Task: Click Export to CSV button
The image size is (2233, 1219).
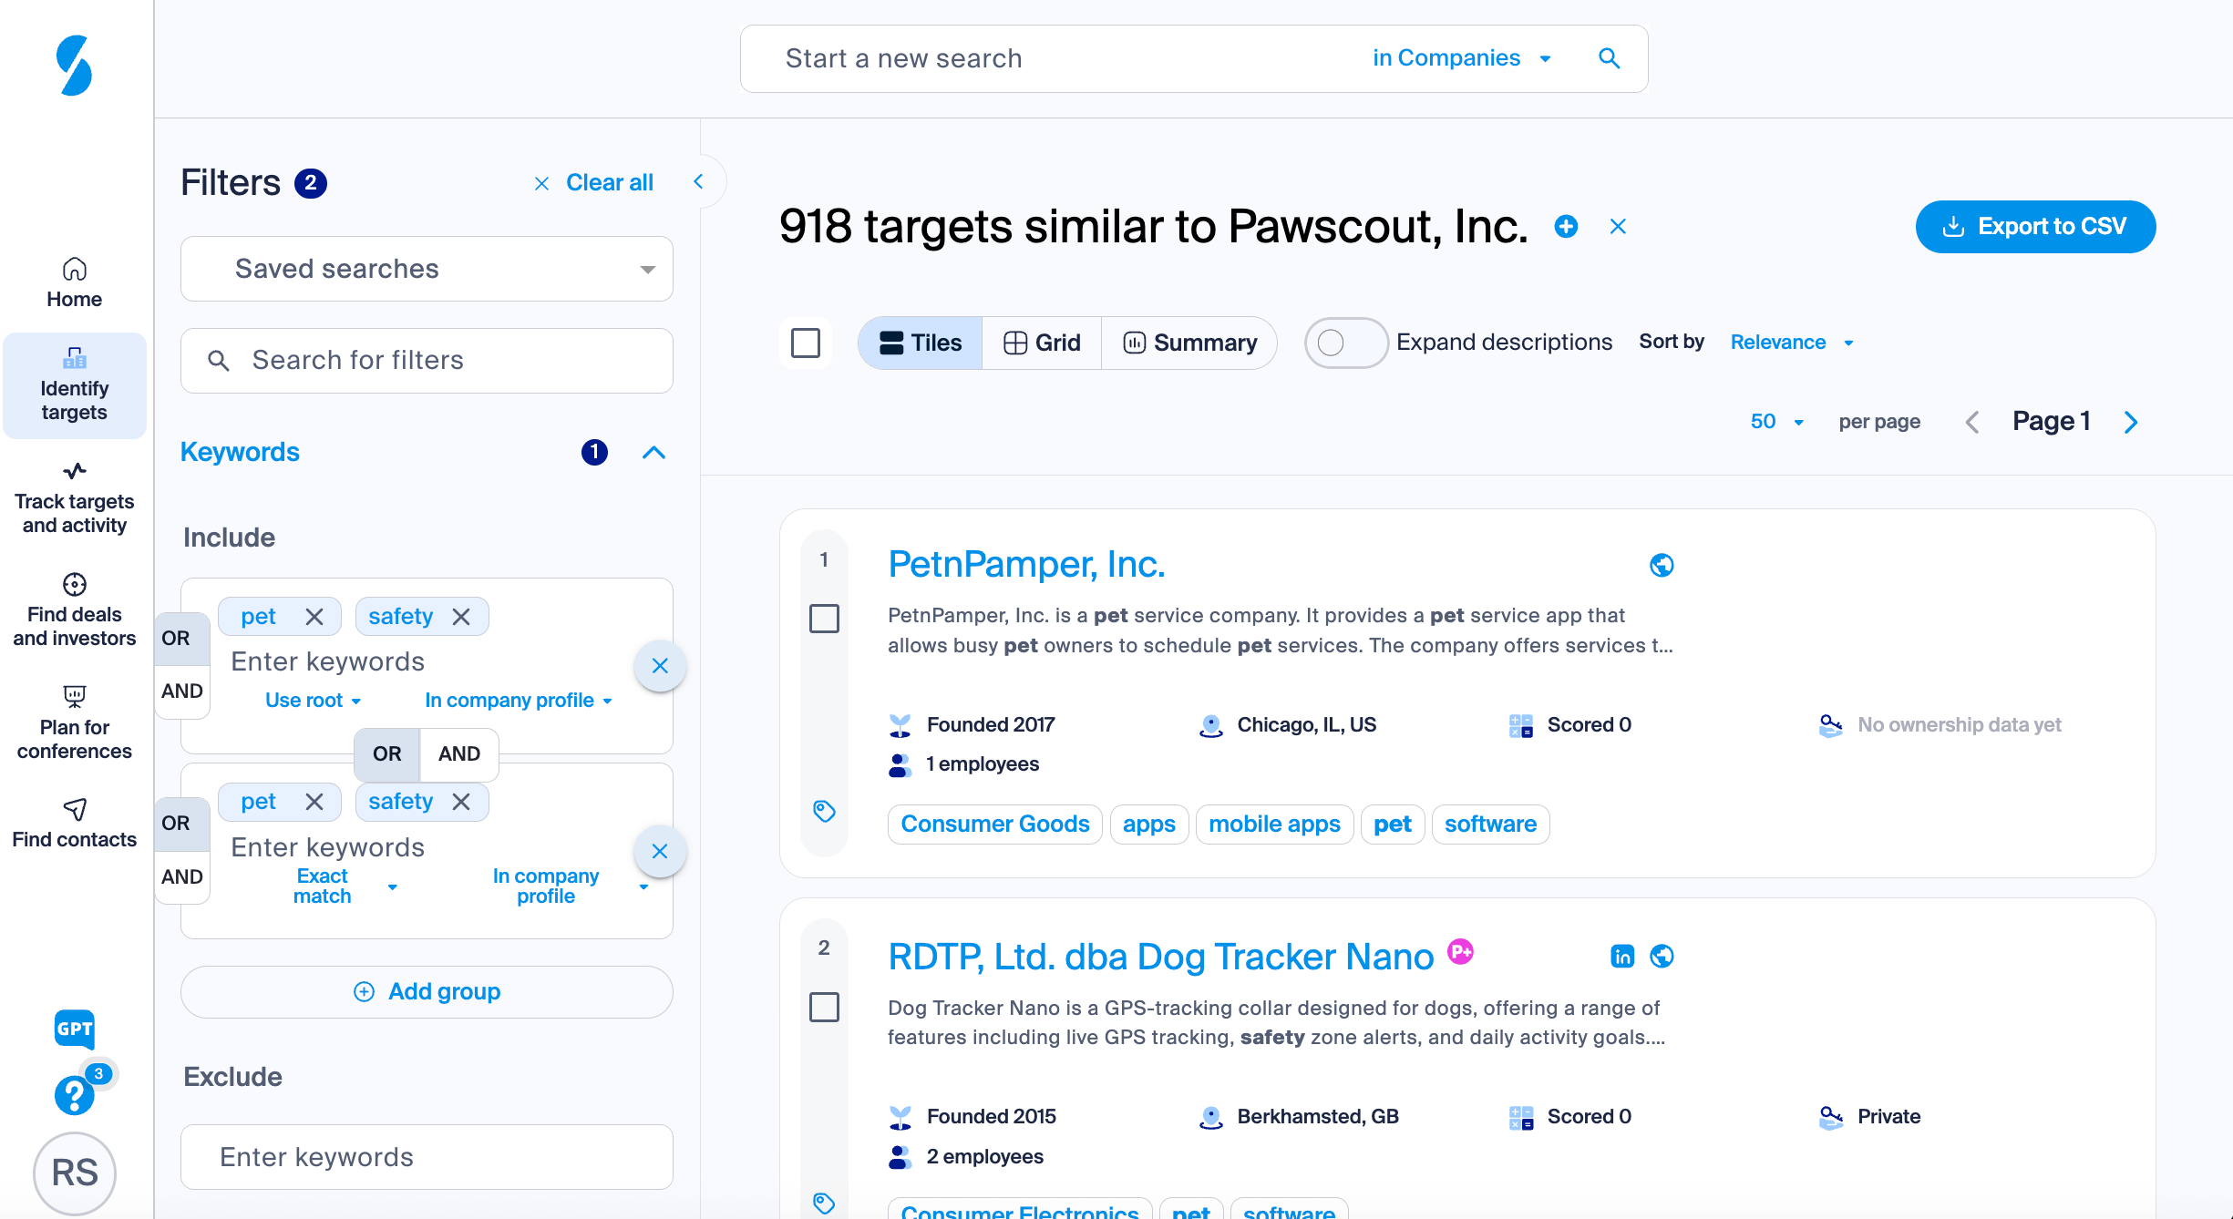Action: [2034, 226]
